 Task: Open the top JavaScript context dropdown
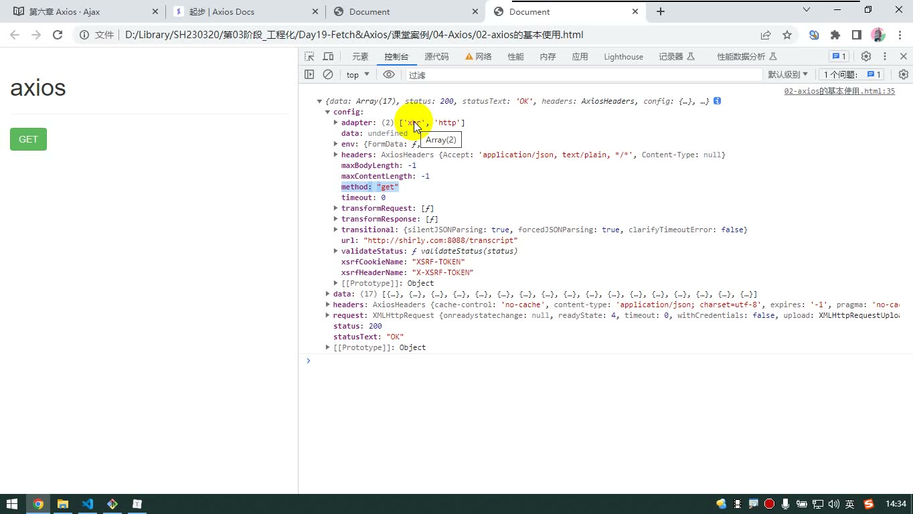(x=357, y=74)
